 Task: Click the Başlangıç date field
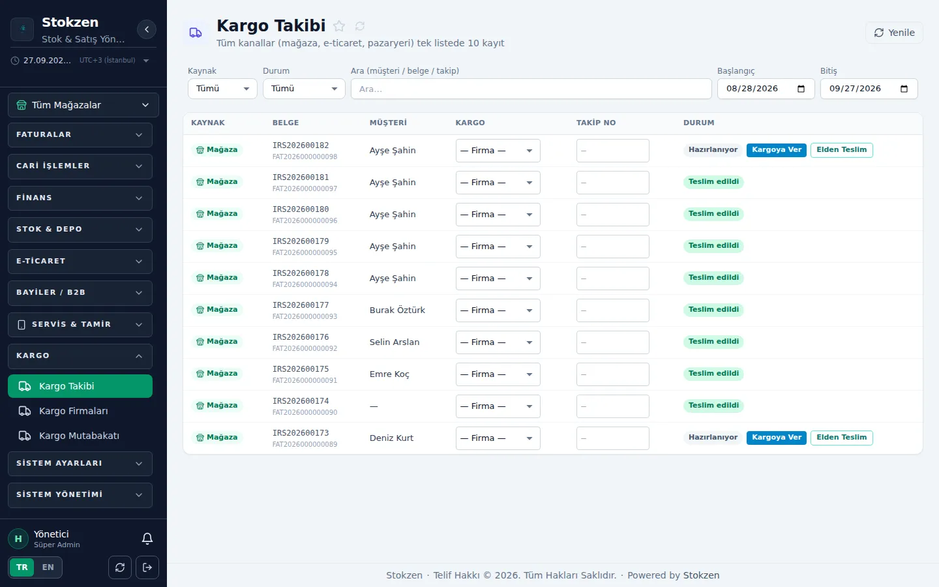tap(766, 89)
